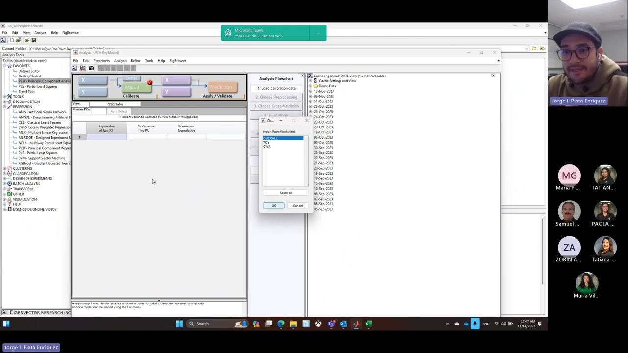Click the Number PCs input field
This screenshot has height=353, width=628.
tap(99, 111)
